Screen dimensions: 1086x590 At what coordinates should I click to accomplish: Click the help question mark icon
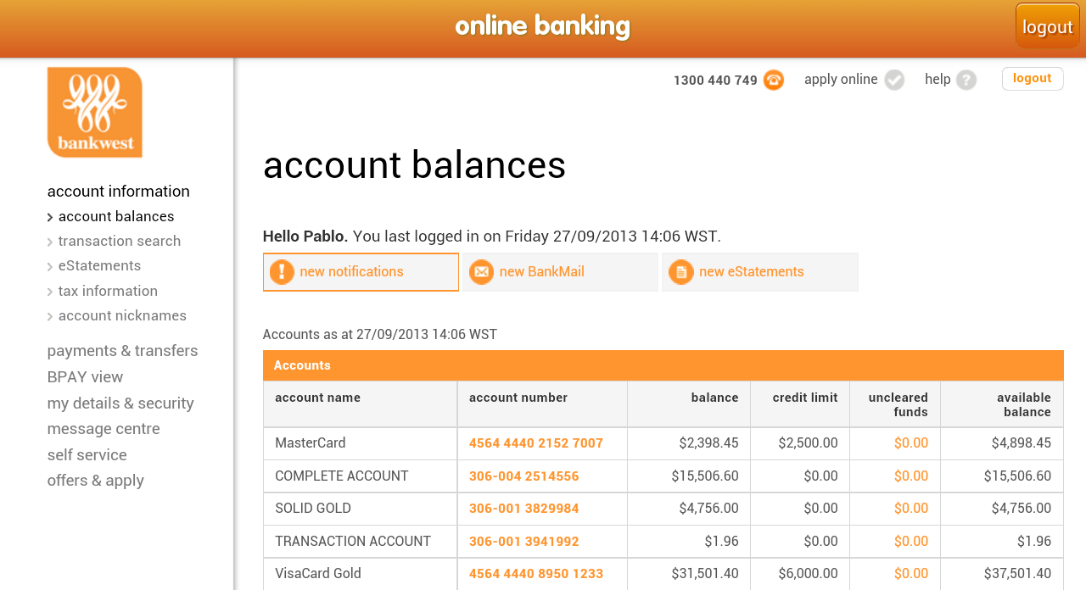966,81
